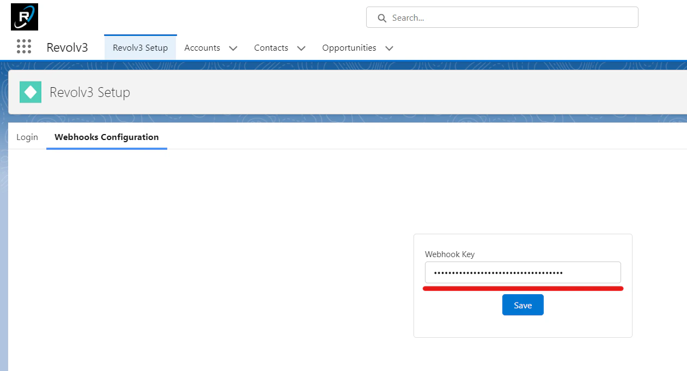Open the Accounts navigation tab
The height and width of the screenshot is (371, 687).
[202, 48]
